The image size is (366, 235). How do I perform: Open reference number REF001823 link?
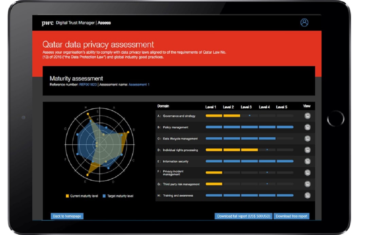[x=88, y=85]
